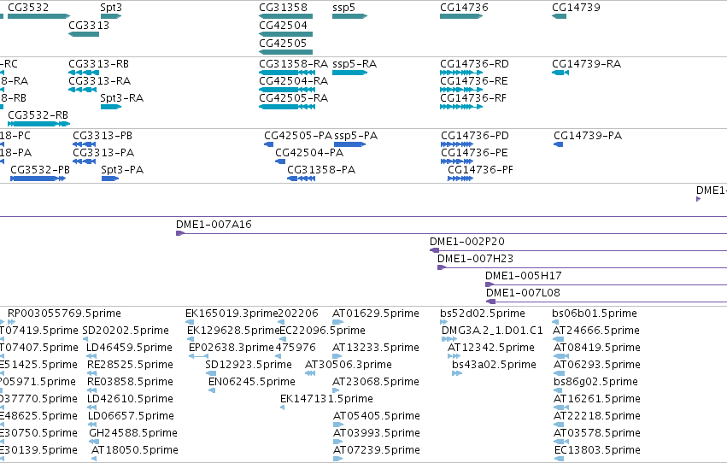Select EST AT05405.5prime
The image size is (727, 463).
338,425
